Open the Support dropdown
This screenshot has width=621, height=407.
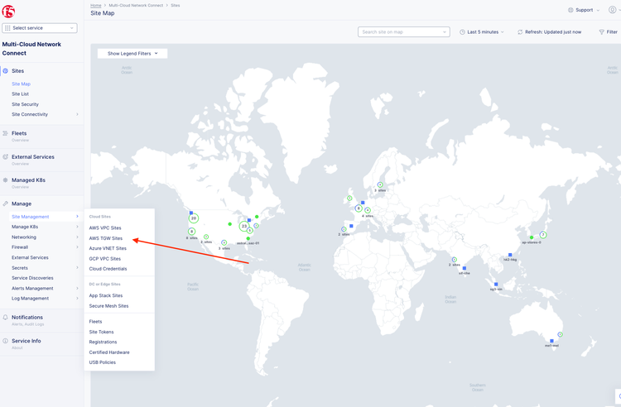pos(584,10)
